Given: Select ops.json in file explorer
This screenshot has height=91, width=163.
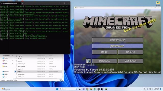Looking at the screenshot, I should [x=20, y=58].
